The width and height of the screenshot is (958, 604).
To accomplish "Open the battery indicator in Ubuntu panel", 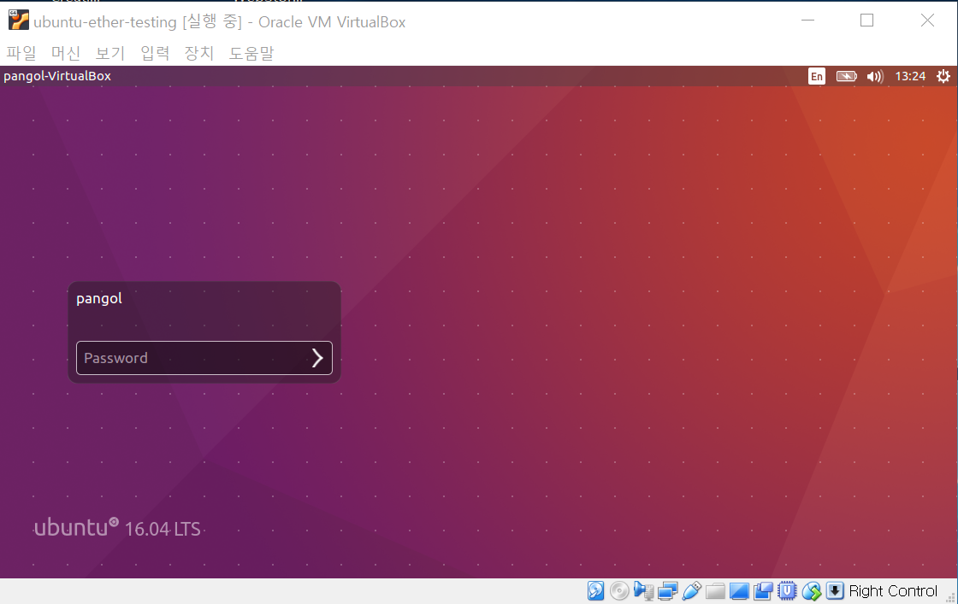I will pos(846,76).
